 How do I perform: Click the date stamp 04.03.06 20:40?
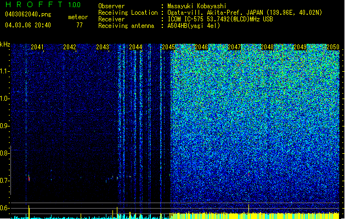pos(28,25)
